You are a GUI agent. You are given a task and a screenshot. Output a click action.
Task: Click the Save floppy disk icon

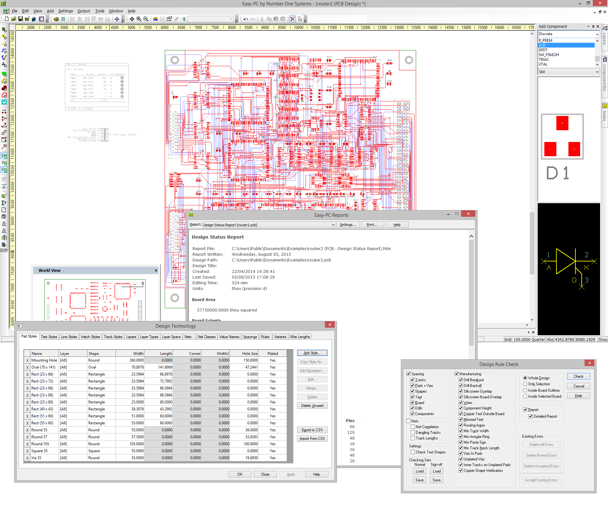coord(21,19)
